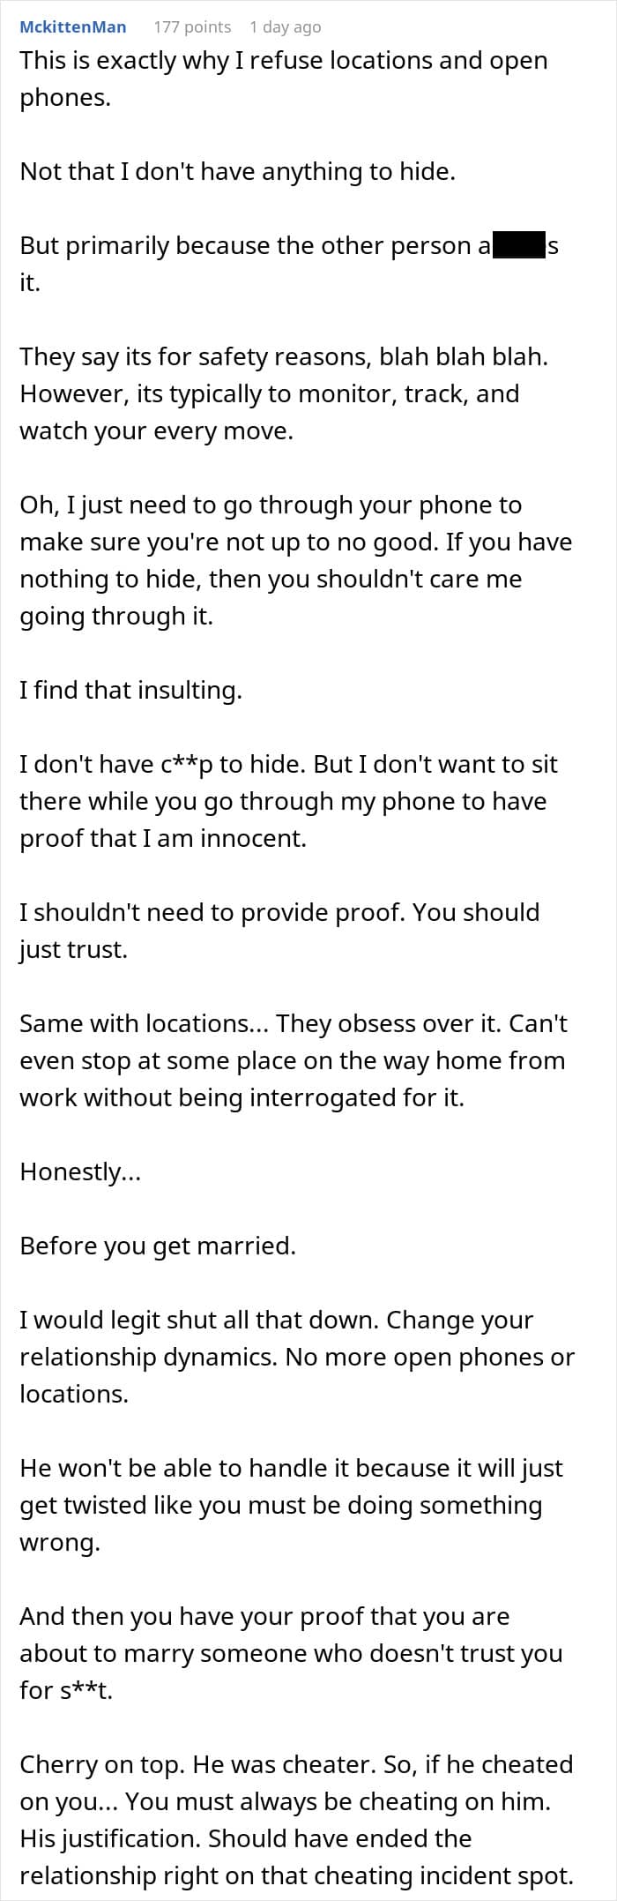Click the paragraph starting 'I would legit shut'
The width and height of the screenshot is (617, 1901).
(x=297, y=1357)
